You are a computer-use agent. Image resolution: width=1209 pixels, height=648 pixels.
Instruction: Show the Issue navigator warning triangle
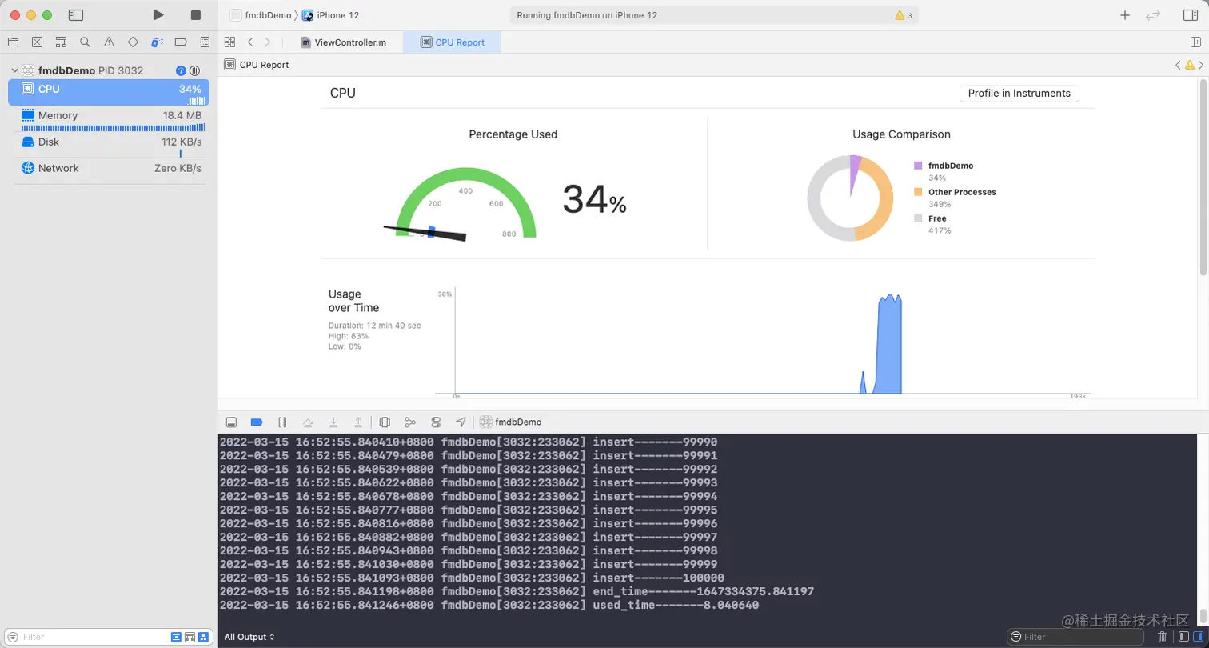[109, 42]
